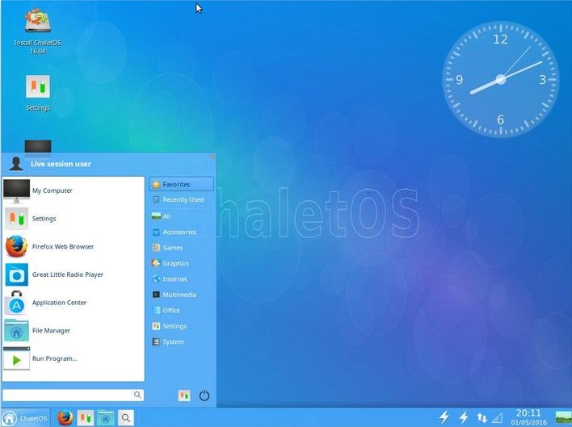Open the search launcher in taskbar
This screenshot has height=427, width=572.
point(126,418)
